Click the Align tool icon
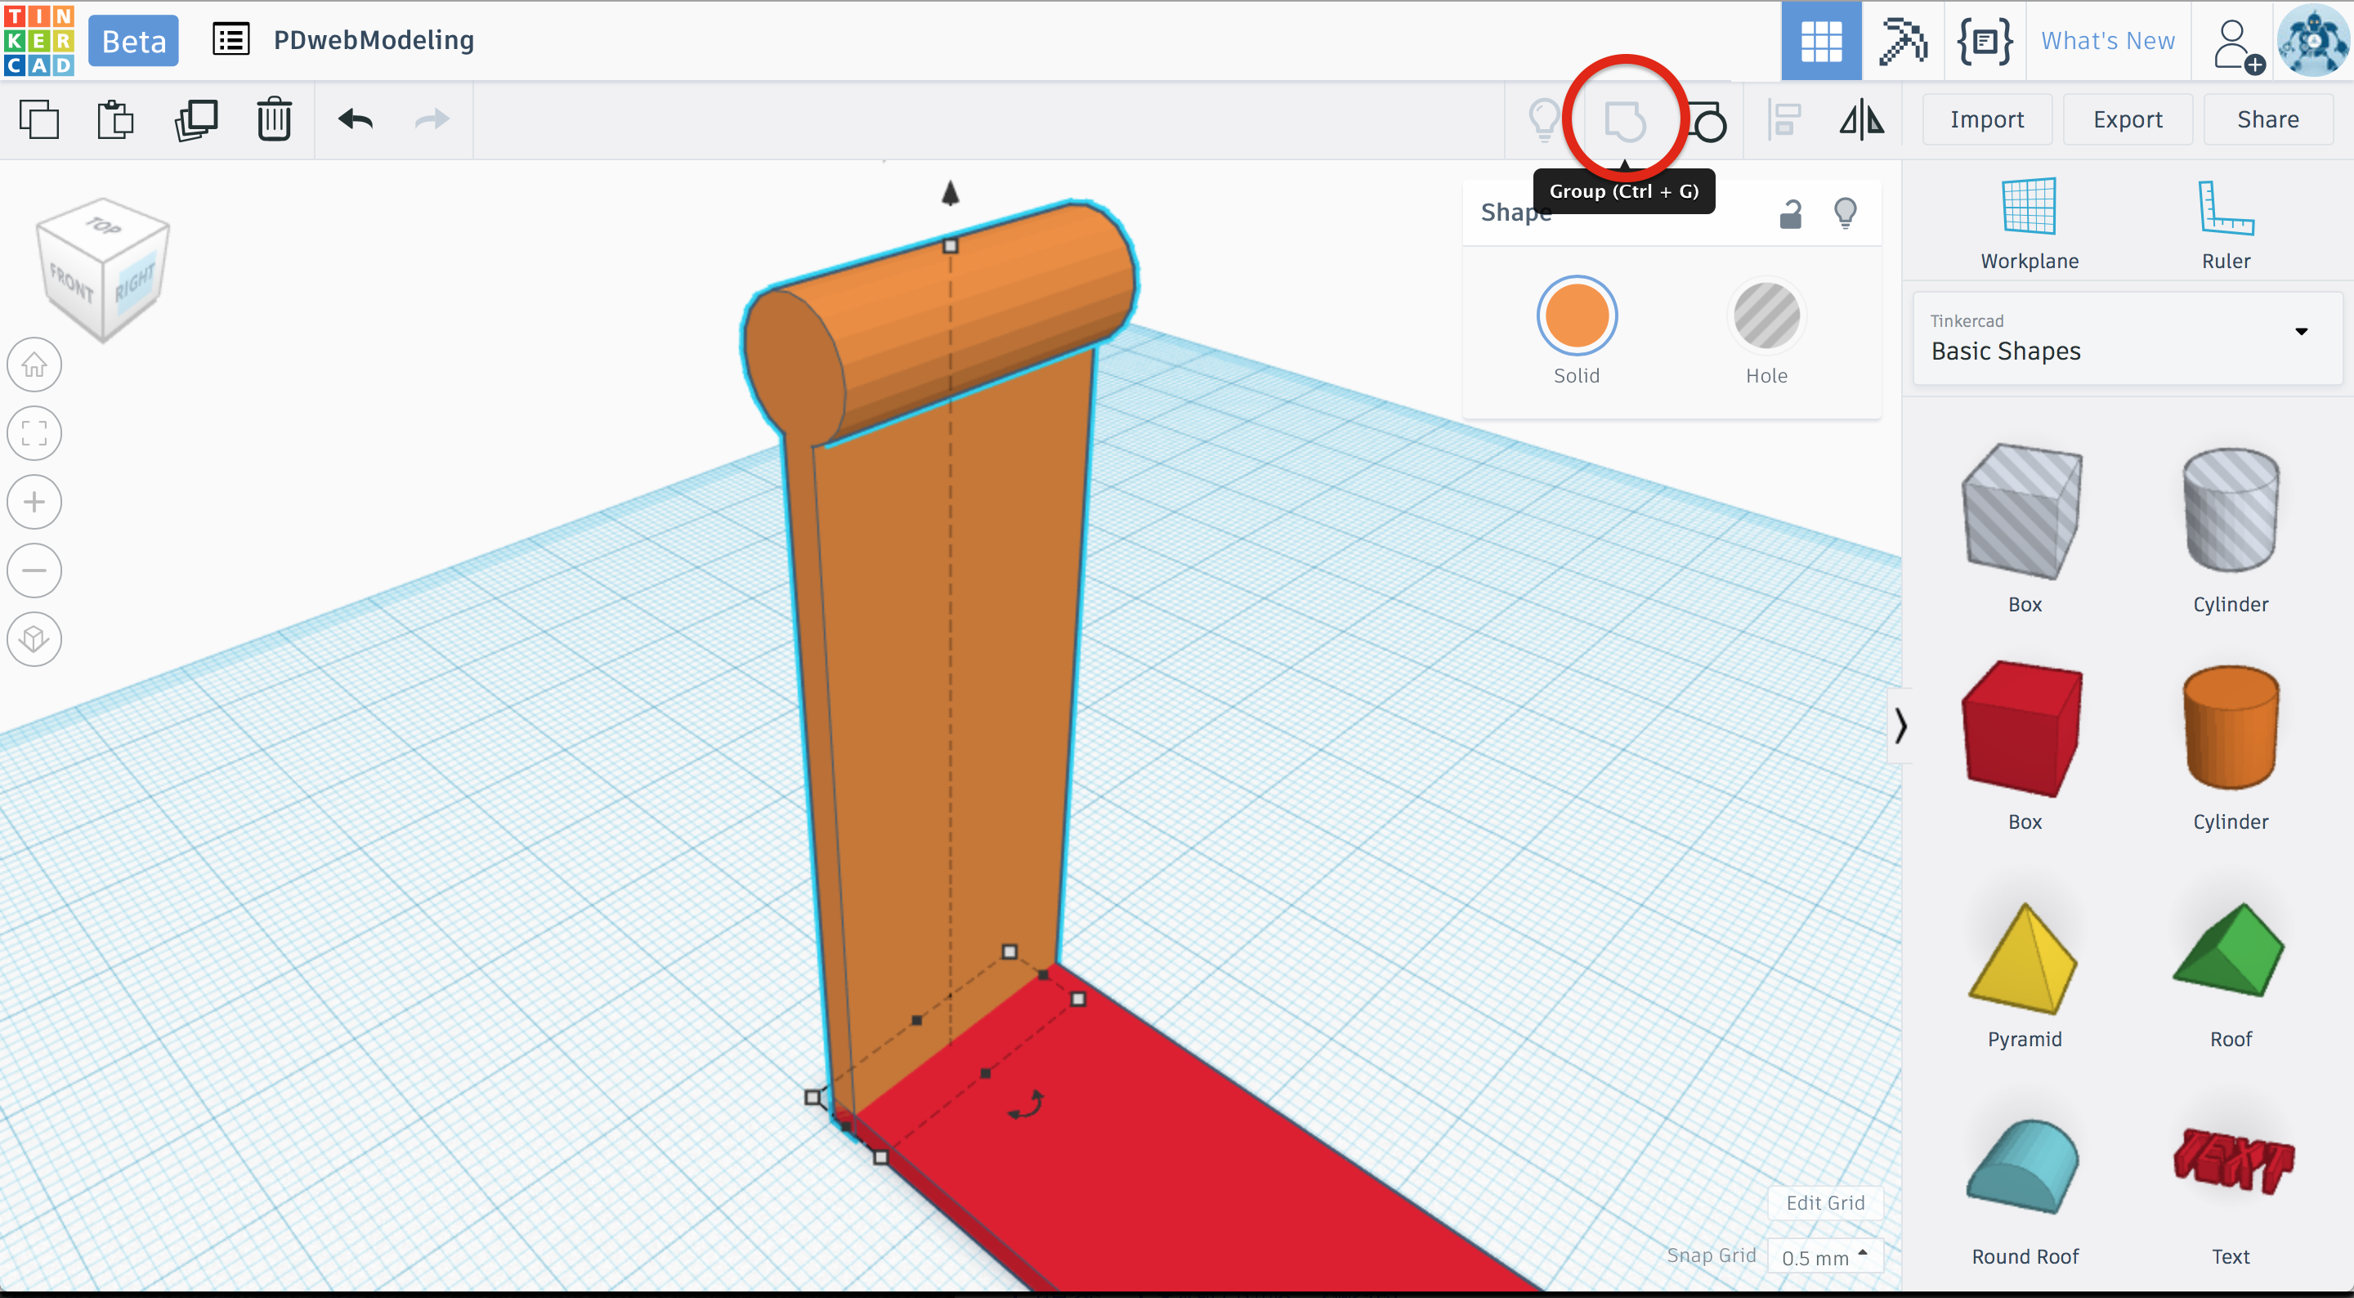Image resolution: width=2354 pixels, height=1298 pixels. (1783, 119)
